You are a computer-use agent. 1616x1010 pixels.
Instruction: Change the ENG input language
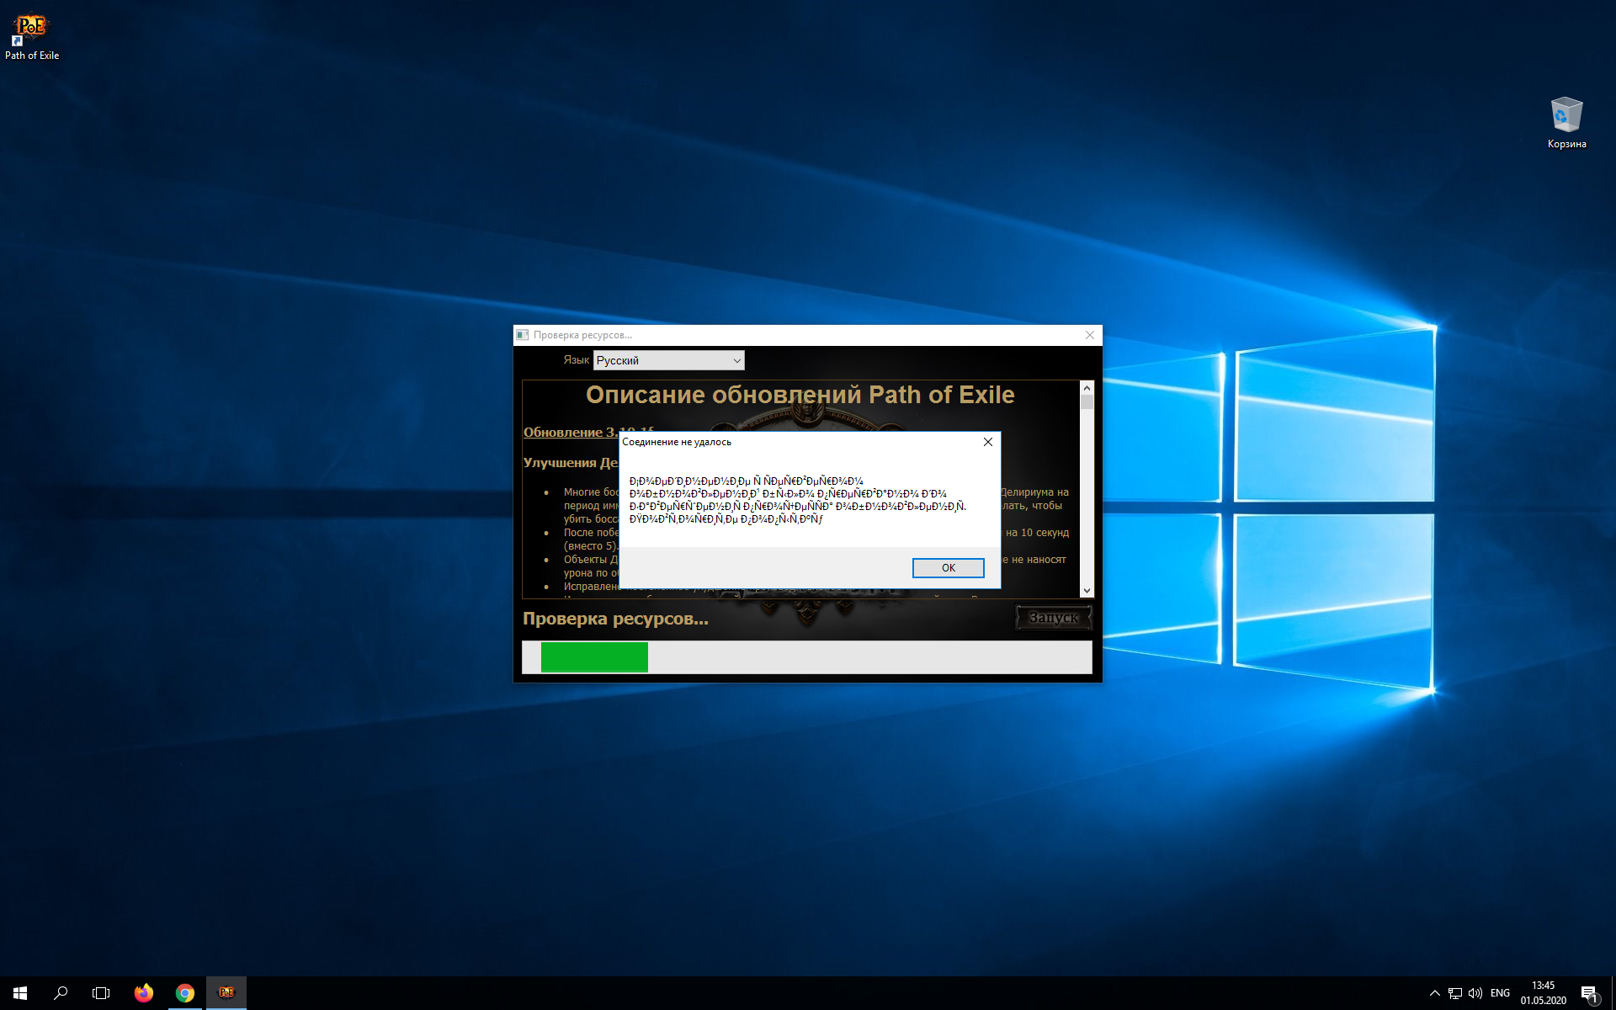pyautogui.click(x=1500, y=993)
